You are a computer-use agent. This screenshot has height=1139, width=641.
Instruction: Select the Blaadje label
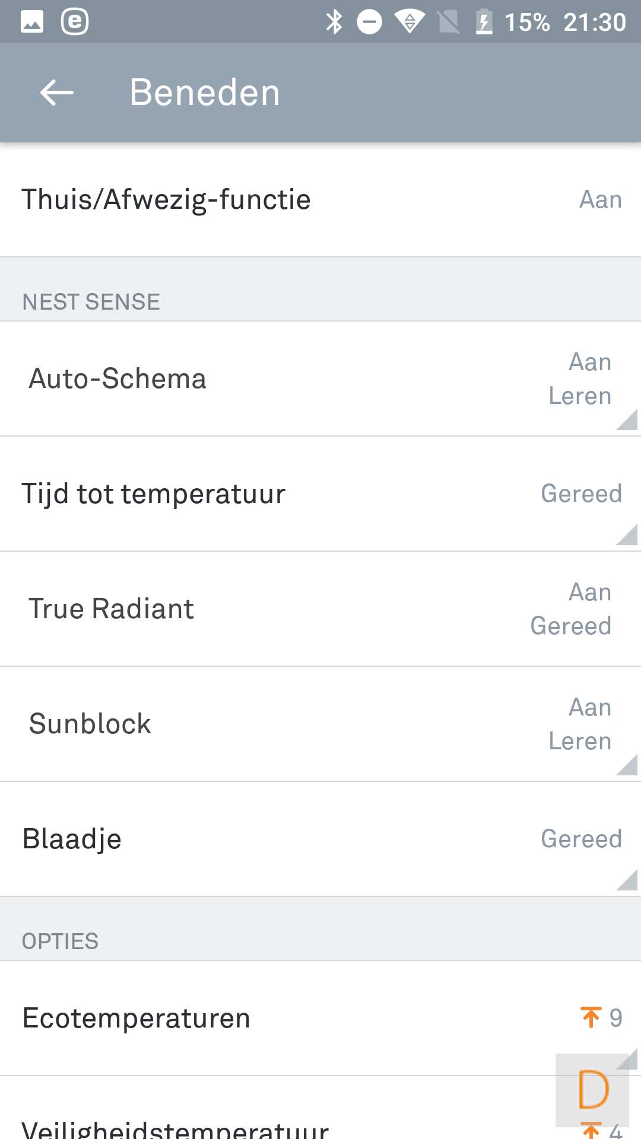[x=72, y=839]
